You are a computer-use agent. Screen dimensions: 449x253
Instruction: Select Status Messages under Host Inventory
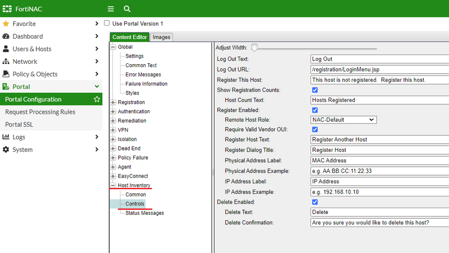145,213
